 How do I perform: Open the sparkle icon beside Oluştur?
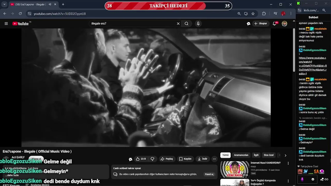point(249,24)
